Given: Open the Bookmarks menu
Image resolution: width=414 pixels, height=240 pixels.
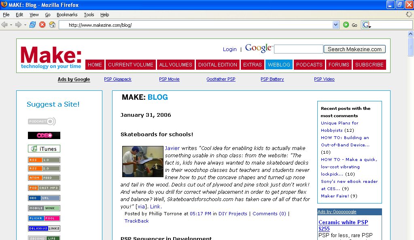Looking at the screenshot, I should [x=67, y=15].
